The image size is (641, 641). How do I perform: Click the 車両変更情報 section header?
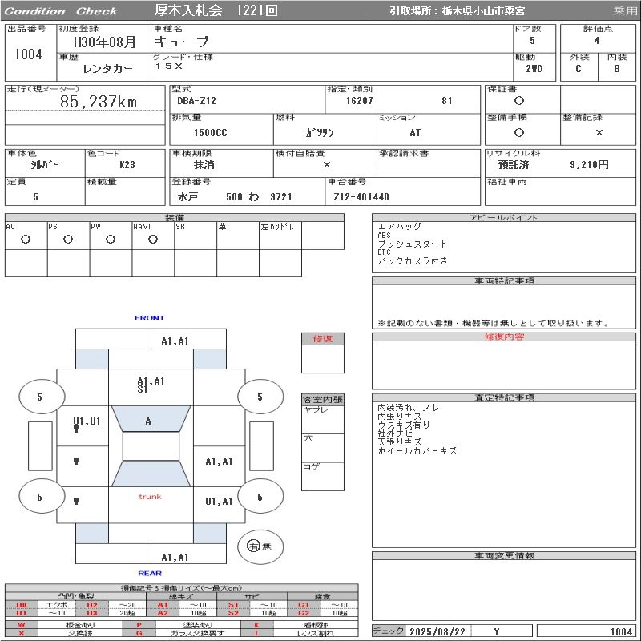(504, 555)
